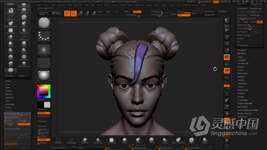The height and width of the screenshot is (150, 267).
Task: Toggle the Alternate button under the color picker
Action: pyautogui.click(x=44, y=113)
